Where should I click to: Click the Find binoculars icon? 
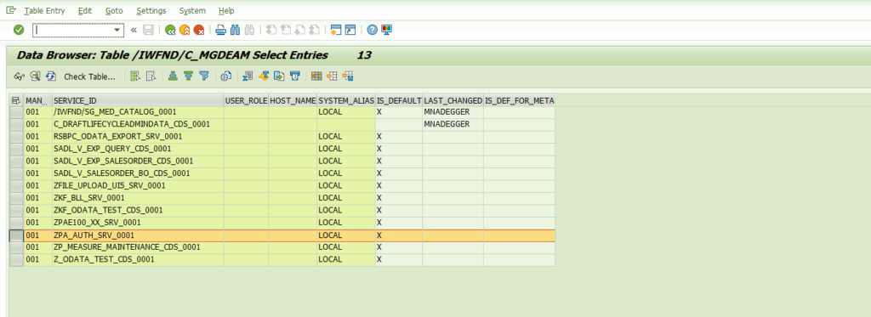click(235, 30)
